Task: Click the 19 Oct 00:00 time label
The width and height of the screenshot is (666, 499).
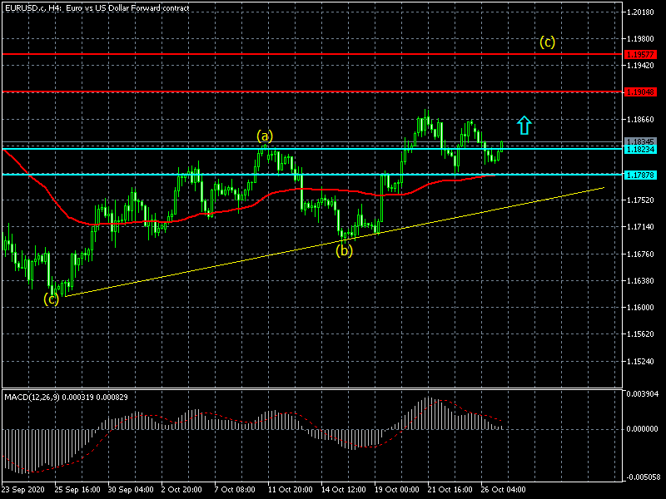Action: 395,489
